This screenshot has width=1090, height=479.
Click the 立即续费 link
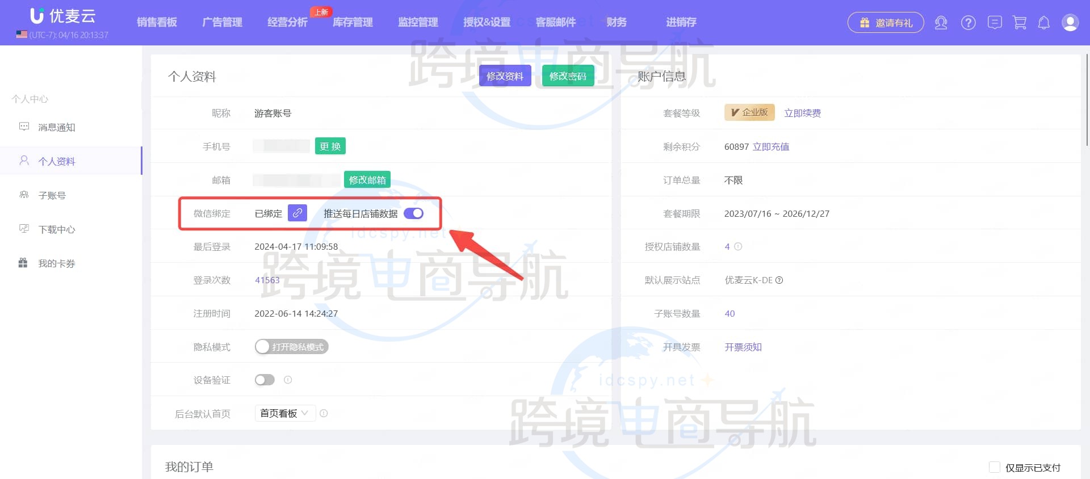point(802,113)
